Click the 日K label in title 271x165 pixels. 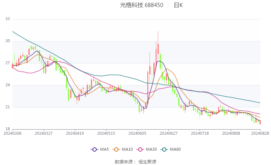(x=178, y=5)
